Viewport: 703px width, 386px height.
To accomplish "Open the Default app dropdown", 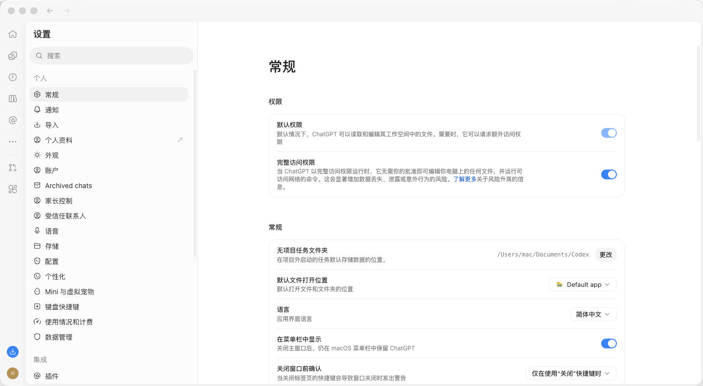I will coord(583,284).
